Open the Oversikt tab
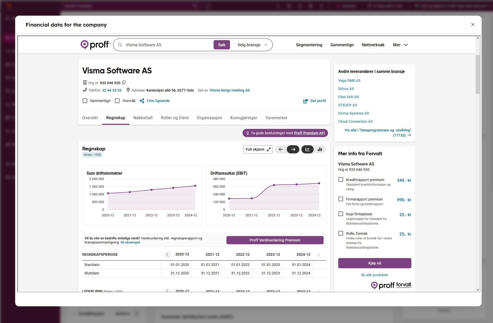The image size is (493, 323). pyautogui.click(x=90, y=118)
